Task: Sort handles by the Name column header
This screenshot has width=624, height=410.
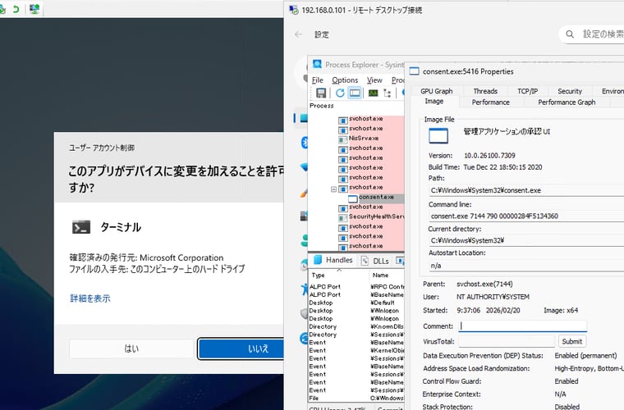Action: tap(387, 275)
